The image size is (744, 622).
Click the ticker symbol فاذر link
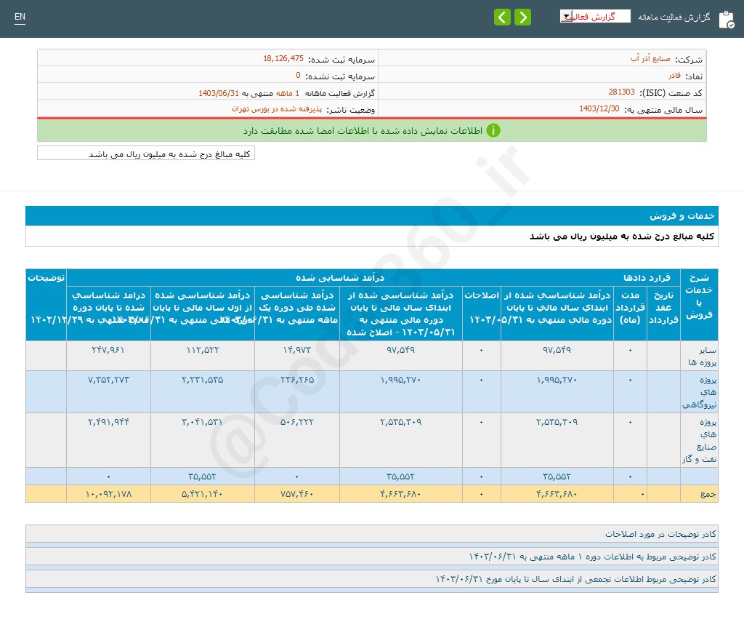(x=674, y=74)
